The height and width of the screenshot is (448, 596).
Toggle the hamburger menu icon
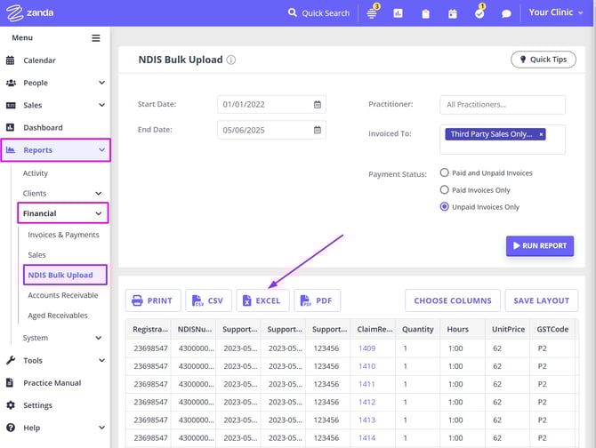click(x=96, y=38)
